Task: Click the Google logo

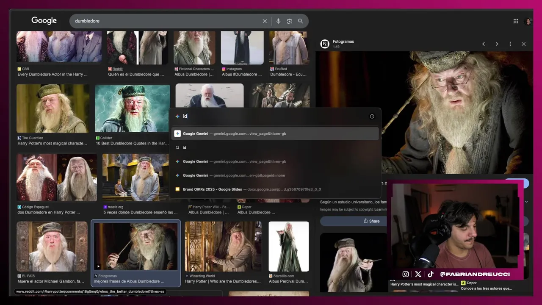Action: (44, 20)
